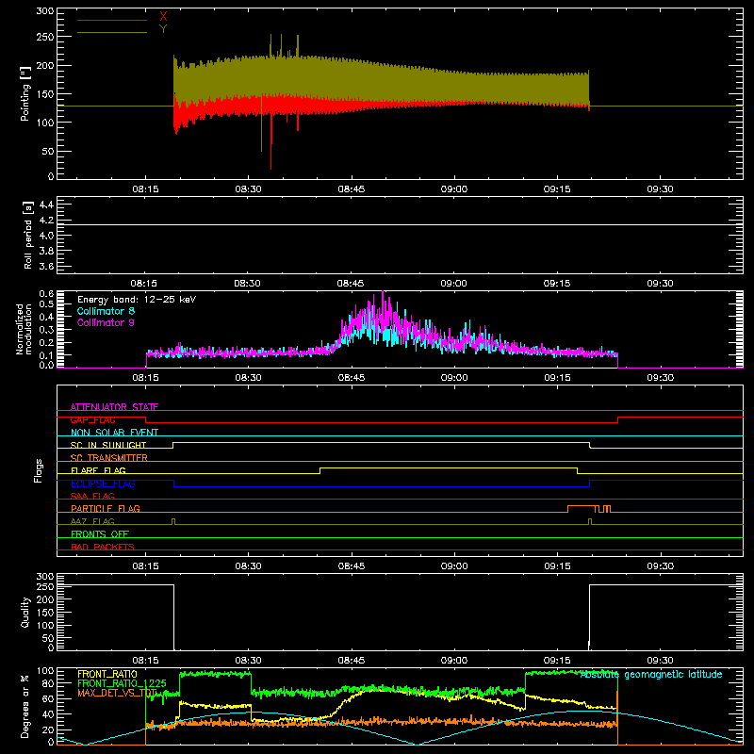Click the GAP_FLAG label
The height and width of the screenshot is (754, 754).
[x=92, y=419]
